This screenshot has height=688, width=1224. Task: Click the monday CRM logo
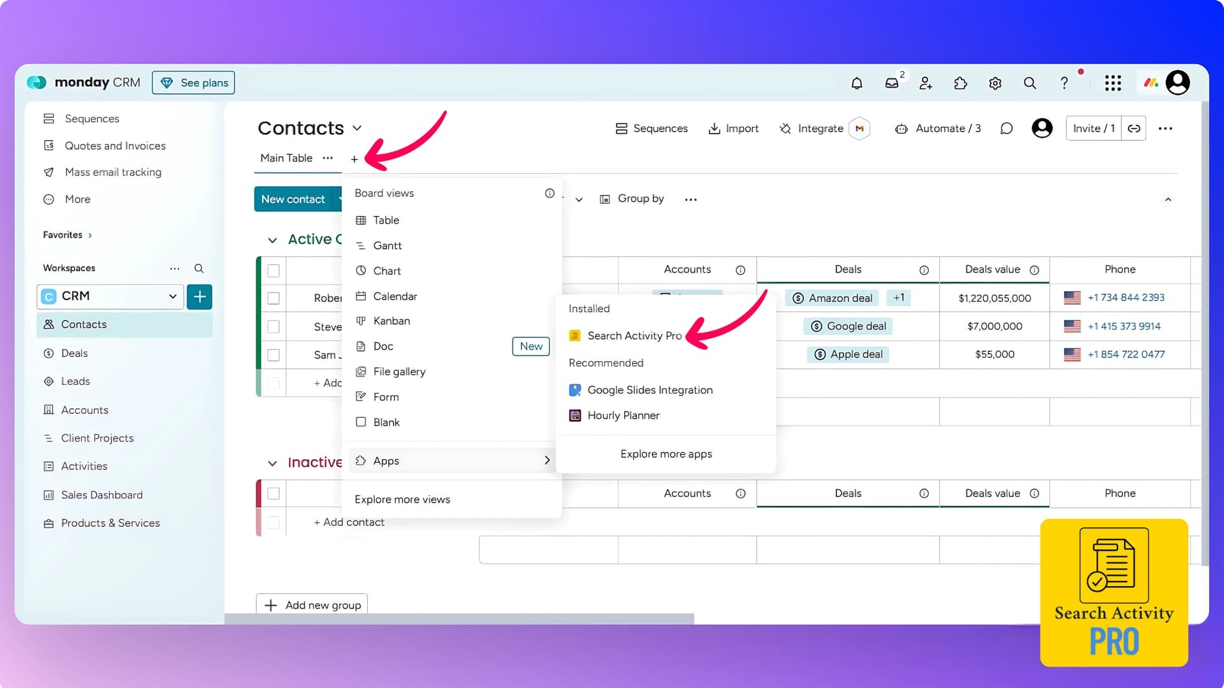84,82
